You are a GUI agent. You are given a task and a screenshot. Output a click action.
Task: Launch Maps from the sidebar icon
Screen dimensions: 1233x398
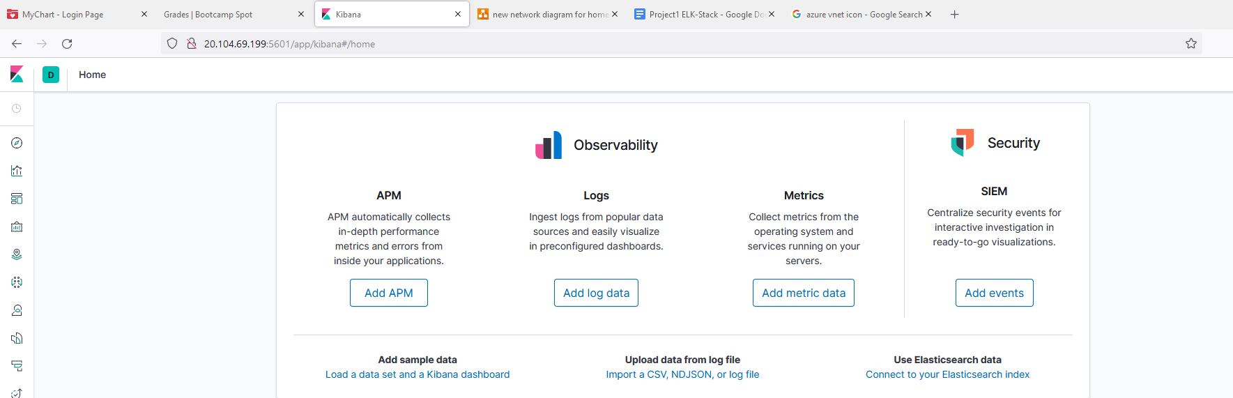[x=17, y=254]
